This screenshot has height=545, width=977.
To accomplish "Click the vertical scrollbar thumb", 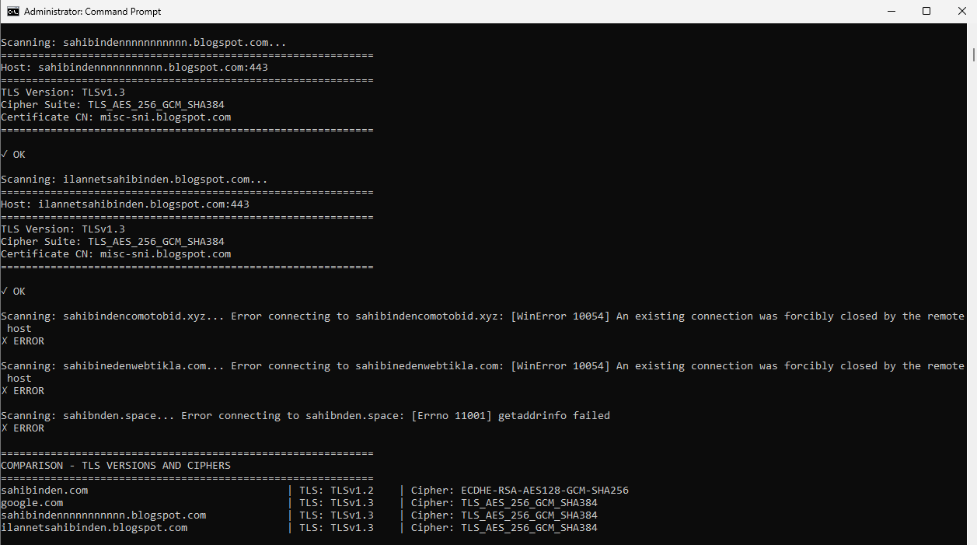I will click(972, 54).
